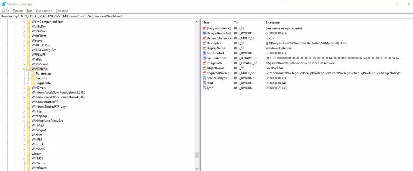The height and width of the screenshot is (171, 413).
Task: Expand the TriggerInfo subkey
Action: coord(28,83)
